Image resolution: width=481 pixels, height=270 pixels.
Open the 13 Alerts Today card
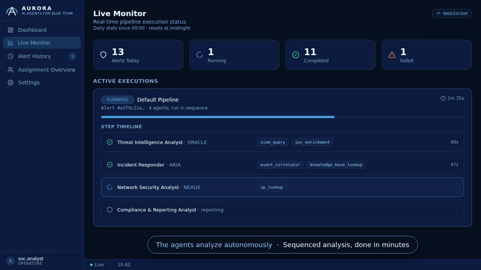138,55
